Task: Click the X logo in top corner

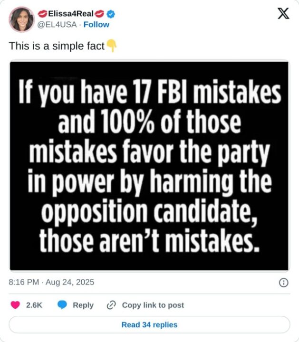Action: coord(283,14)
